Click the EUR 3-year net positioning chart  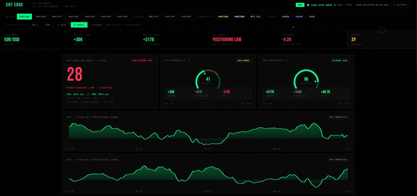pos(208,134)
